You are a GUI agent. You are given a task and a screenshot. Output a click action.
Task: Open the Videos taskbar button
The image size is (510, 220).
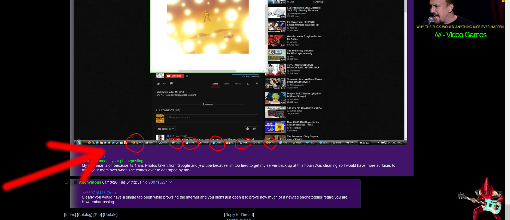pyautogui.click(x=297, y=143)
